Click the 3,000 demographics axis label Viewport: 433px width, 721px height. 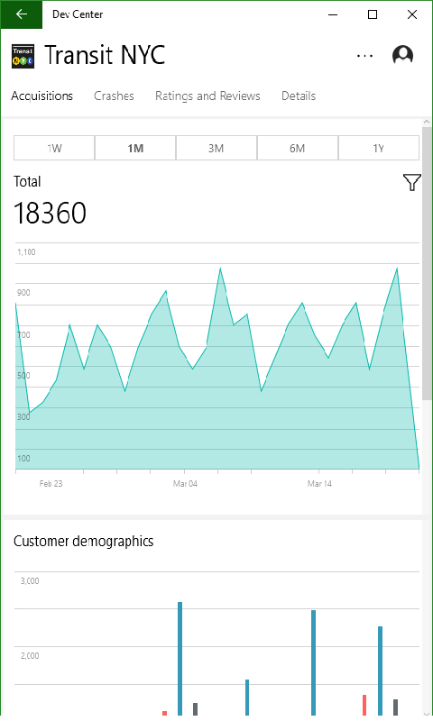click(x=30, y=581)
